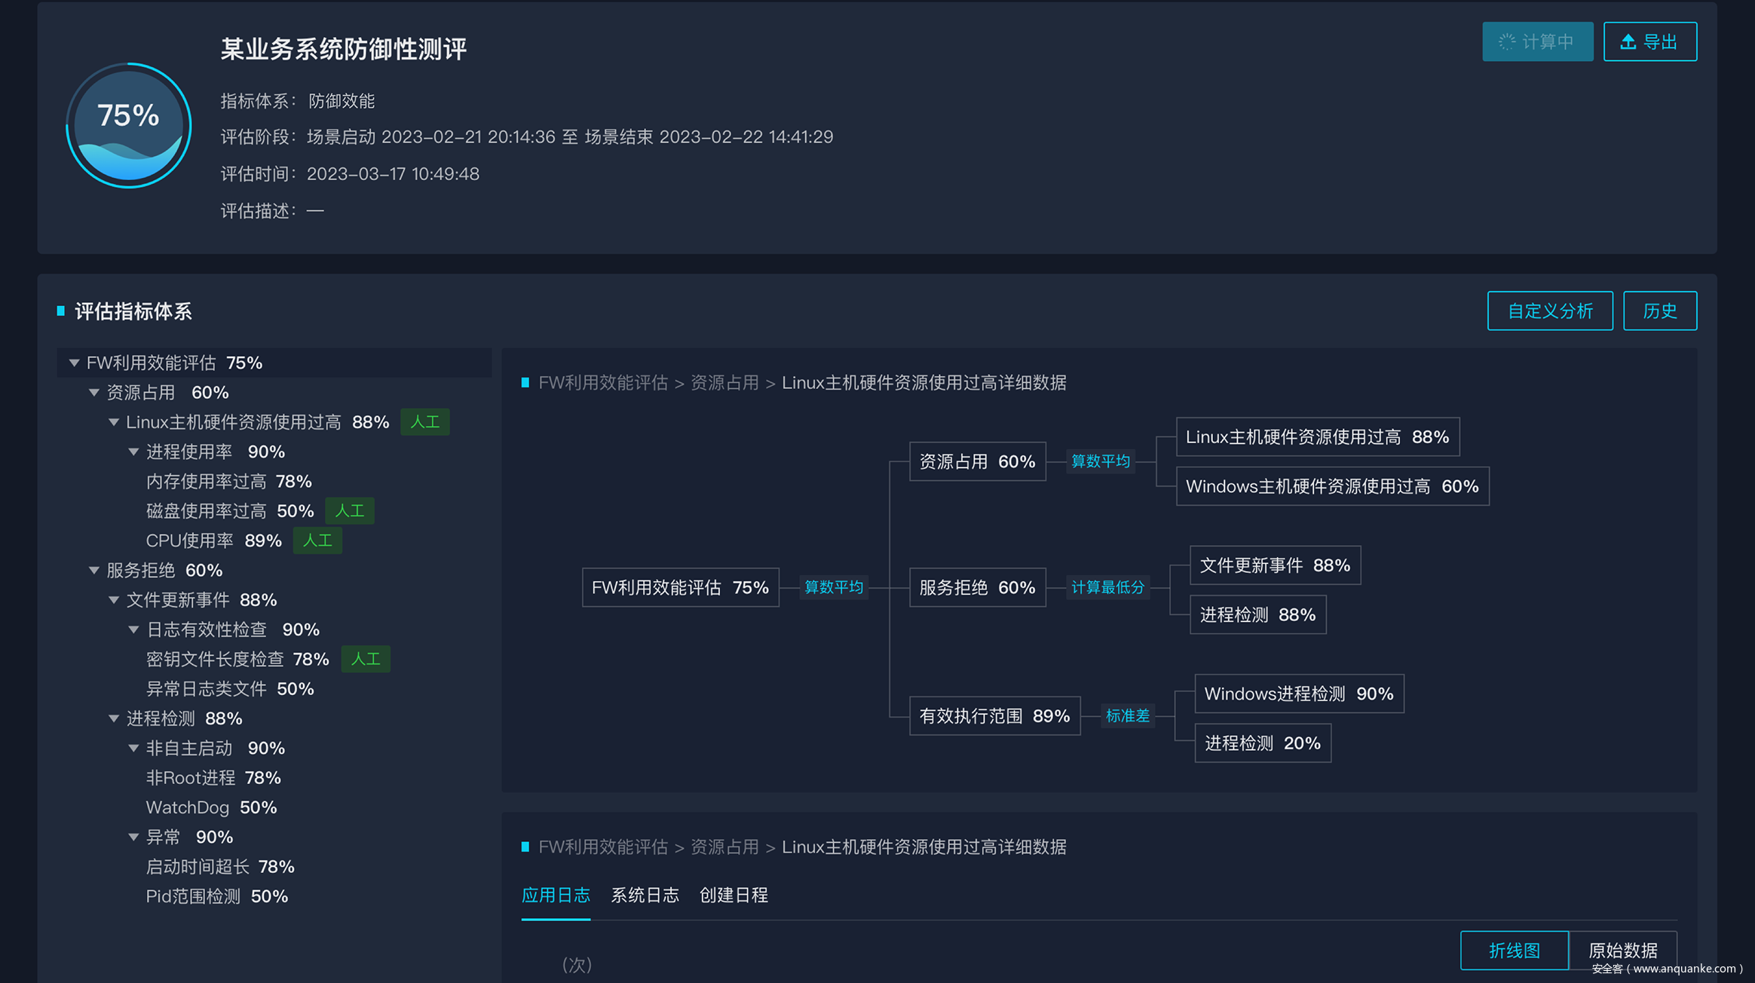Switch view to 原始数据
Image resolution: width=1755 pixels, height=983 pixels.
click(x=1622, y=950)
